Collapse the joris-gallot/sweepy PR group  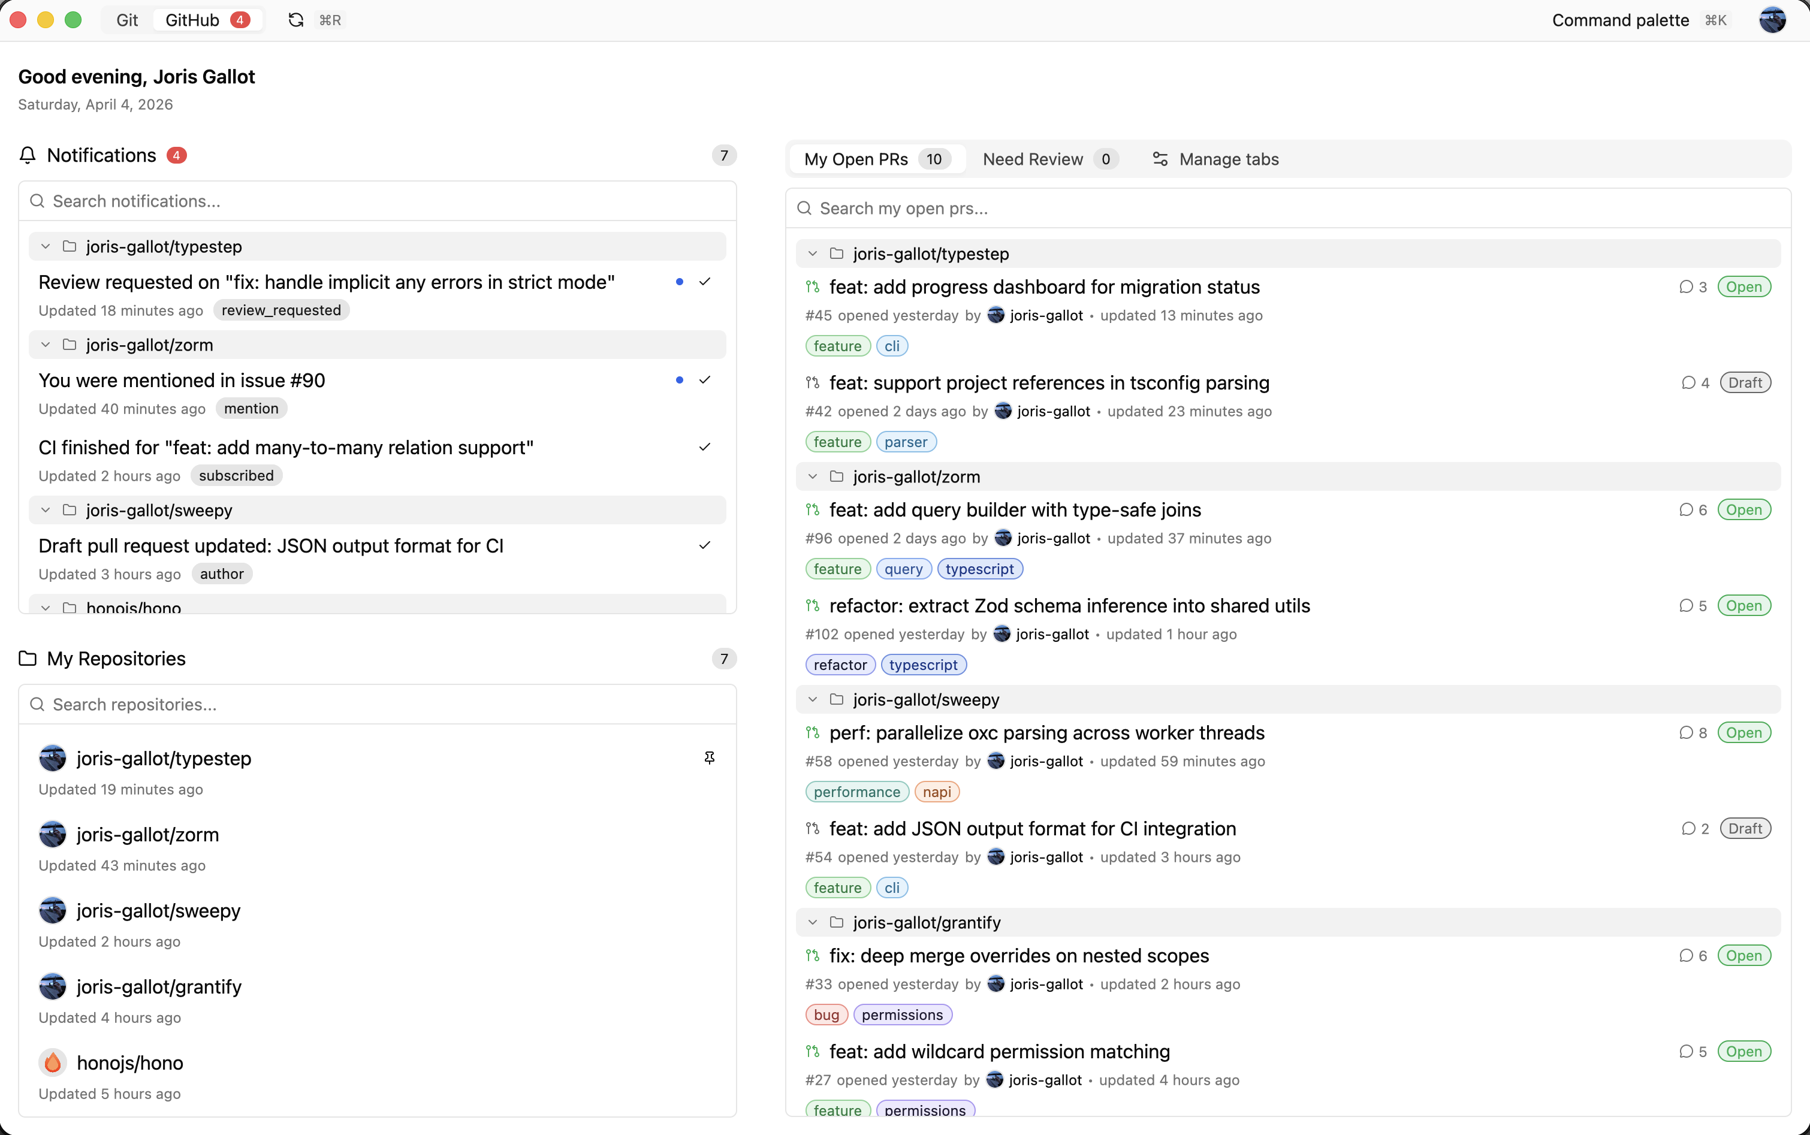(812, 699)
